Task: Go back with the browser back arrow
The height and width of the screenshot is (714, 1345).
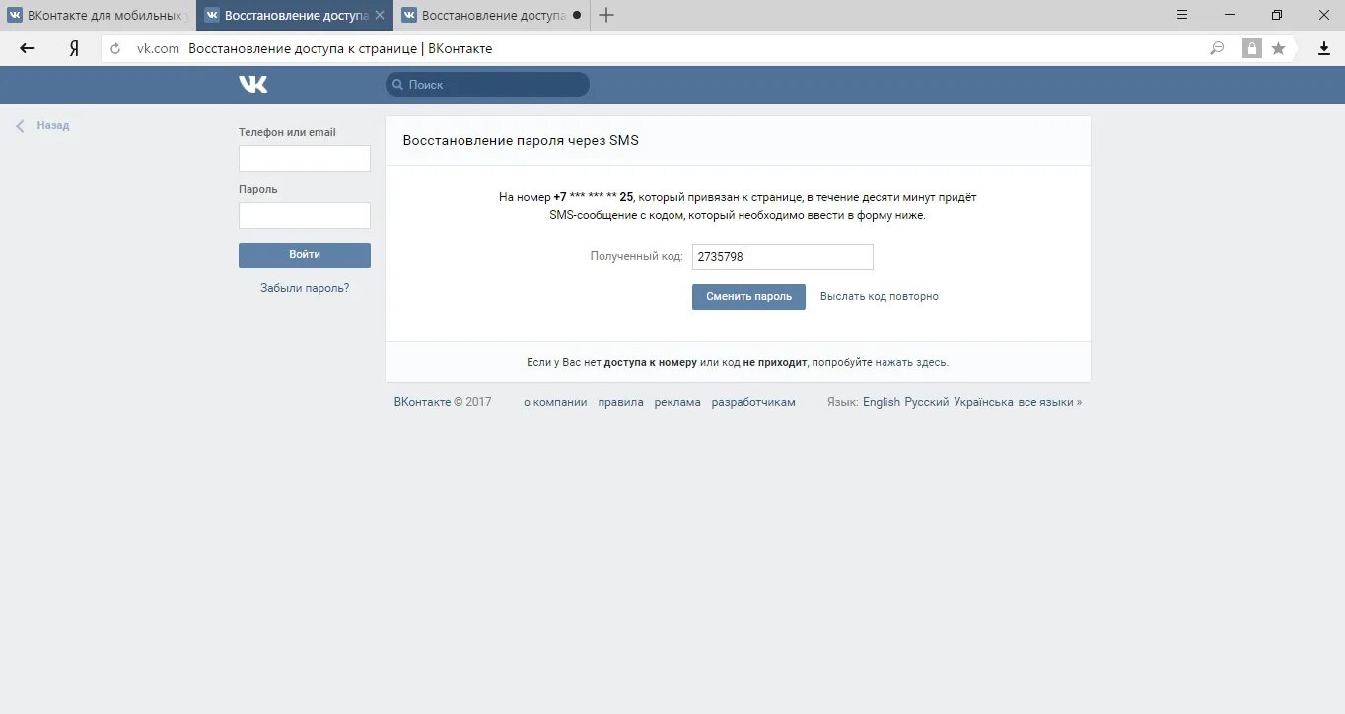Action: pyautogui.click(x=27, y=48)
